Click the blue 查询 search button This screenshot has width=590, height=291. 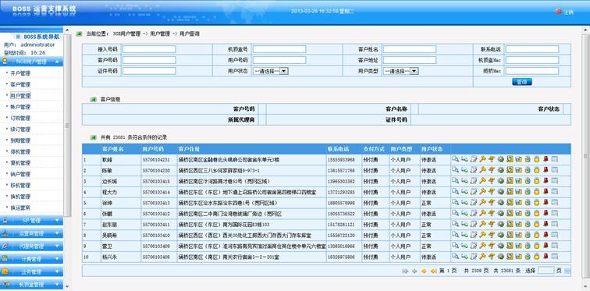point(522,82)
